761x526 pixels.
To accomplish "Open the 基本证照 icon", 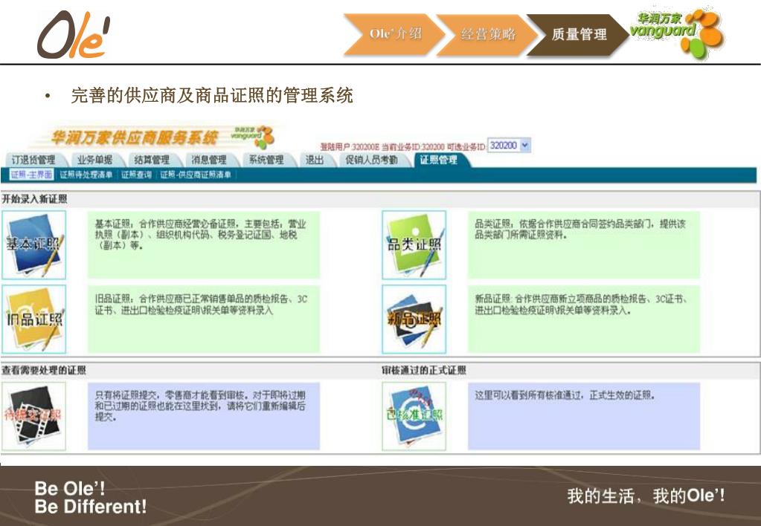I will click(x=34, y=245).
